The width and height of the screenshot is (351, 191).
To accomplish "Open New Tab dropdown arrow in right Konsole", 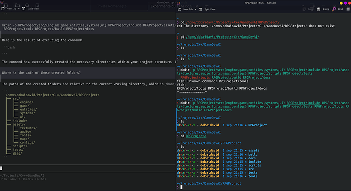I will 195,9.
